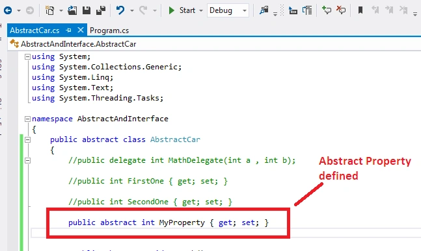Undo the last action
Screen dimensions: 421x251
pos(120,10)
